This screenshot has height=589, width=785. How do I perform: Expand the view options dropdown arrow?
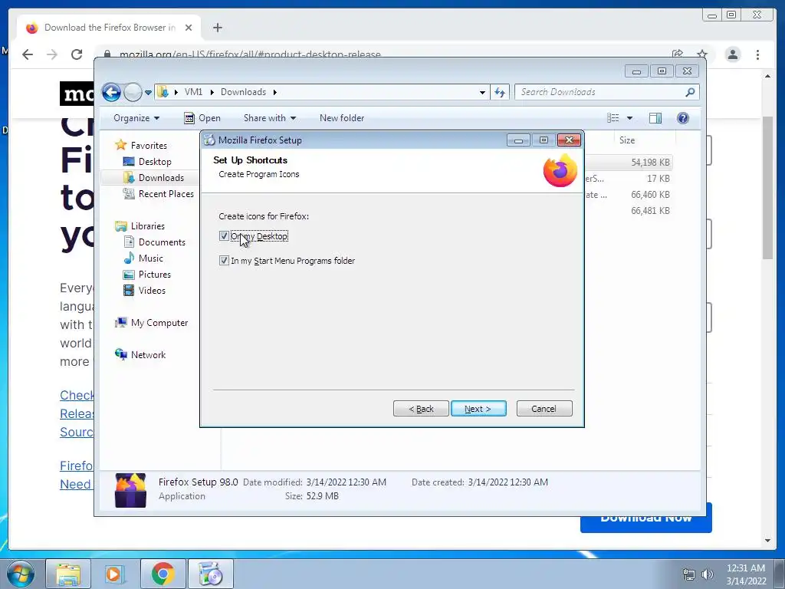[630, 118]
